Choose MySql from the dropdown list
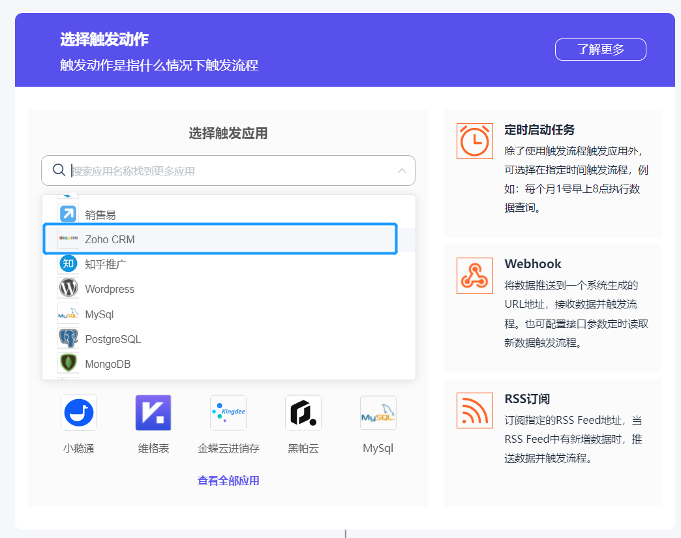 229,314
